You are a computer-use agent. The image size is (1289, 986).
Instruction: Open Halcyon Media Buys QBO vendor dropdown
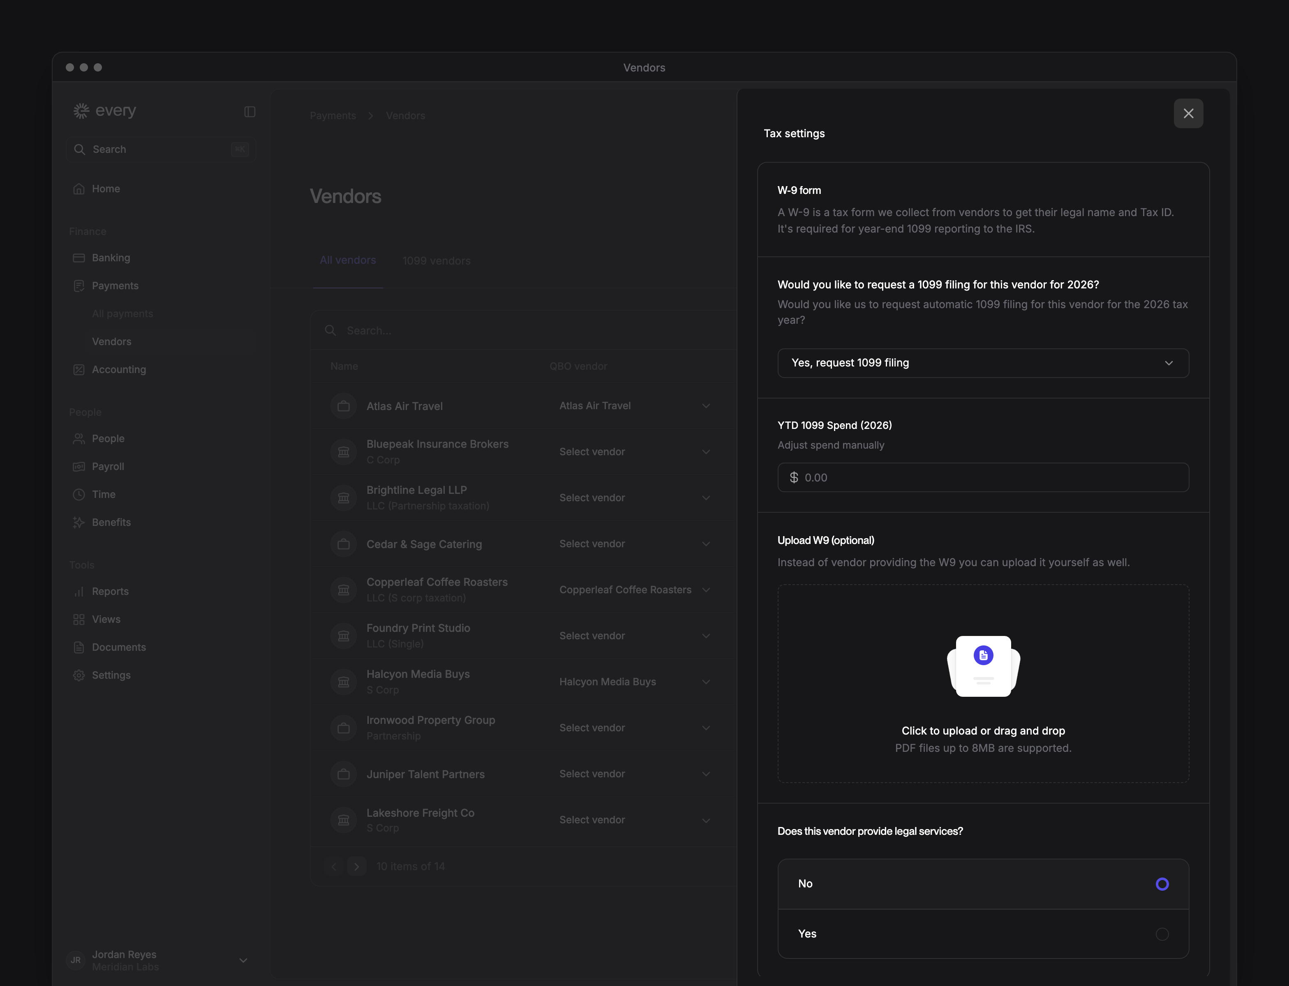635,682
